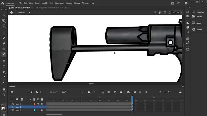Toggle Clip content outside stage
This screenshot has width=207, height=116.
[165, 12]
